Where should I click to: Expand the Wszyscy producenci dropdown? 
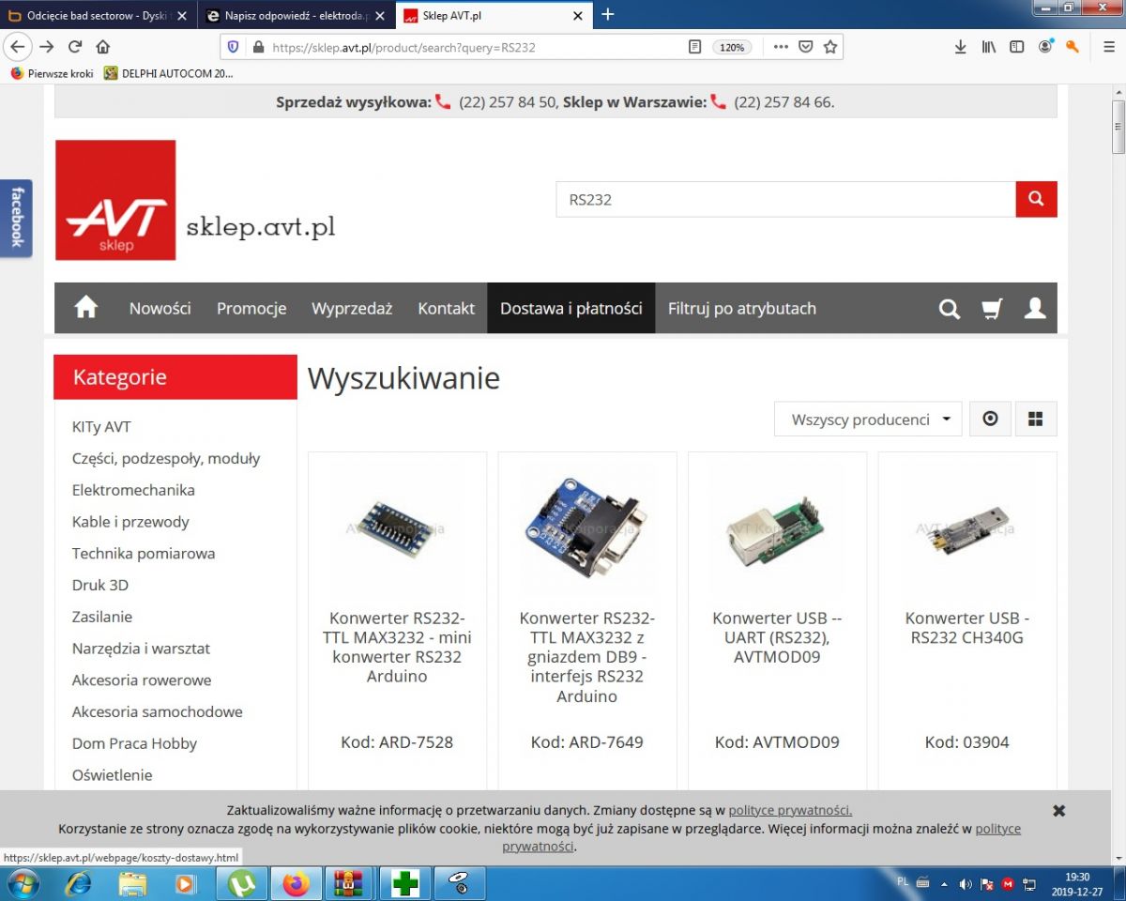click(x=868, y=419)
